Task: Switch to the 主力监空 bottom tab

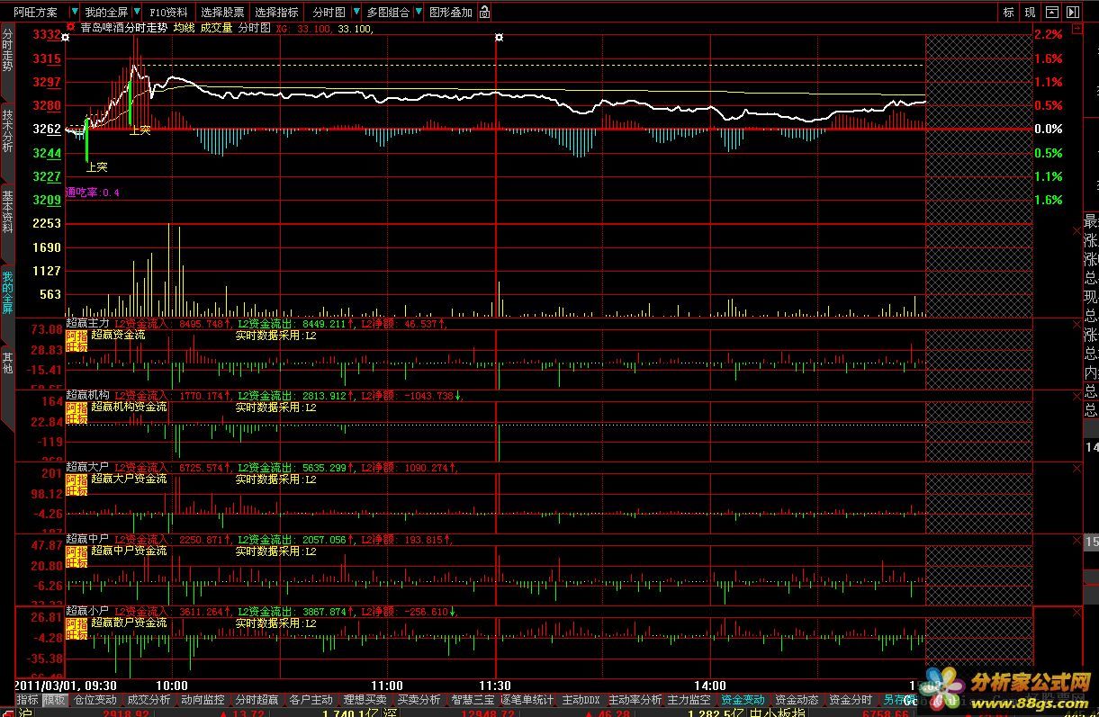Action: tap(689, 699)
